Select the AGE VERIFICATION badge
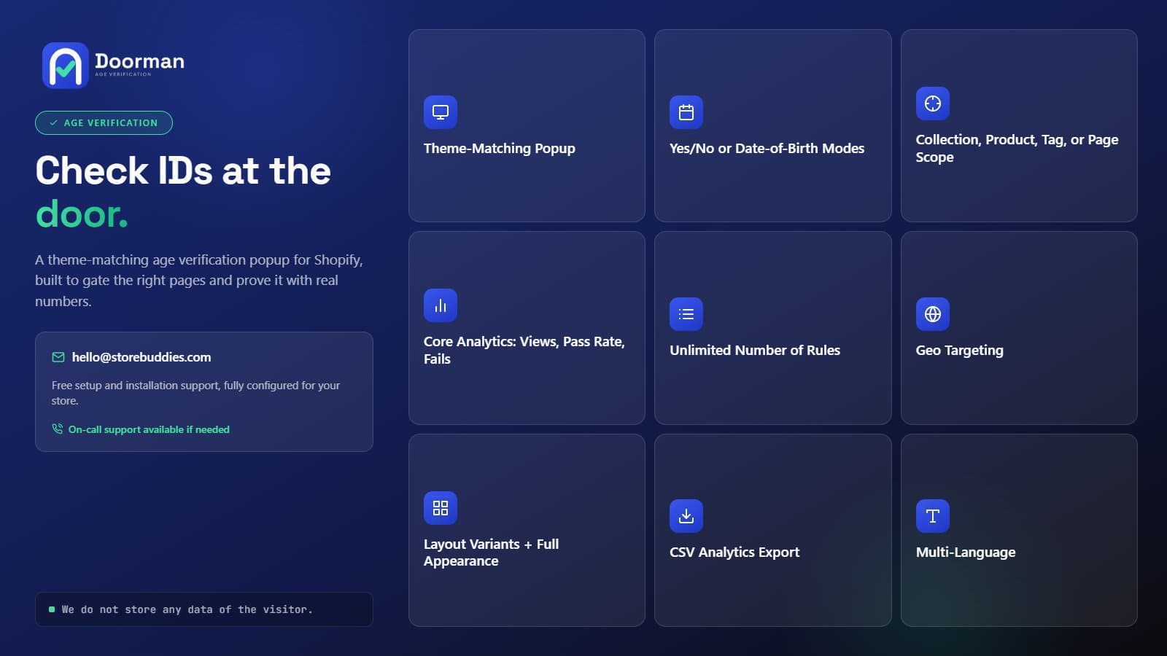The width and height of the screenshot is (1167, 656). [104, 122]
